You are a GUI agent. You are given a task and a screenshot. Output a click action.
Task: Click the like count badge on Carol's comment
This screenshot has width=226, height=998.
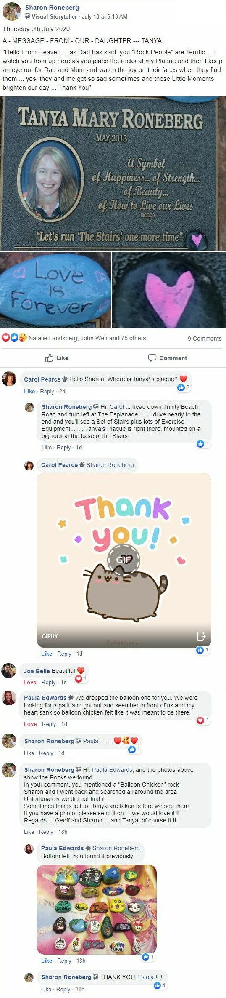pos(184,387)
